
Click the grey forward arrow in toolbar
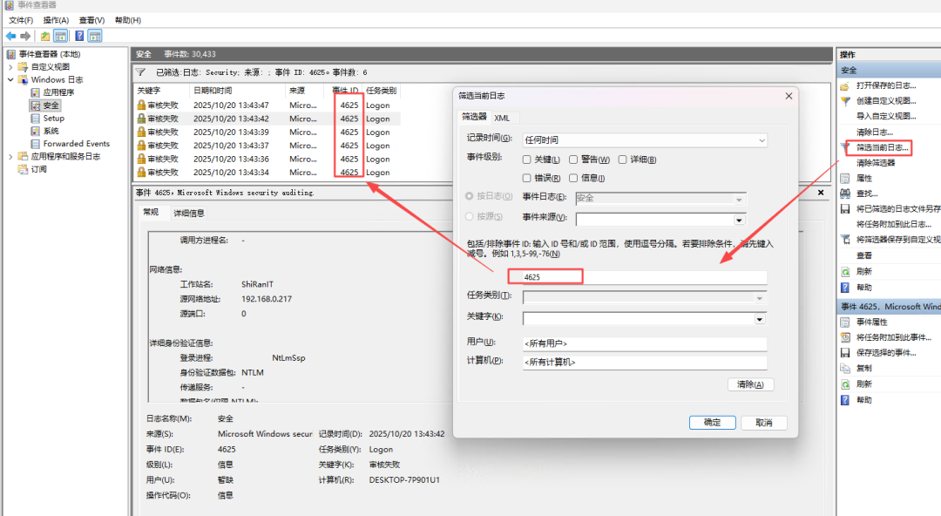click(25, 36)
